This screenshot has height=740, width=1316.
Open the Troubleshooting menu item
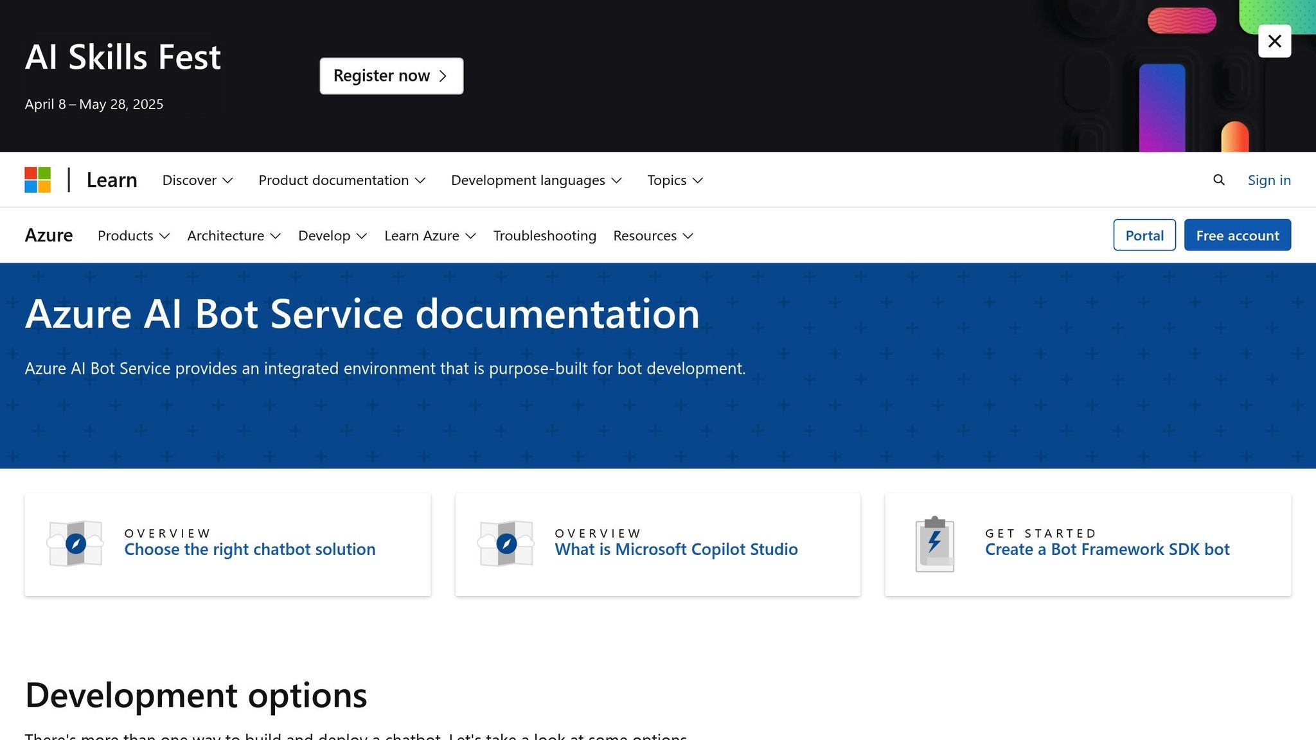click(x=544, y=236)
